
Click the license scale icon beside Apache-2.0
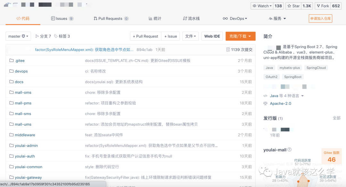266,103
